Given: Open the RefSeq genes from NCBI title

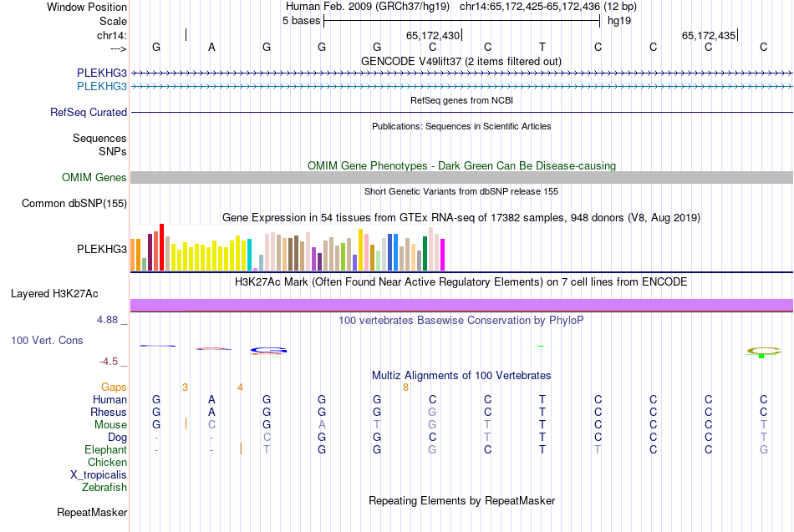Looking at the screenshot, I should [x=461, y=100].
